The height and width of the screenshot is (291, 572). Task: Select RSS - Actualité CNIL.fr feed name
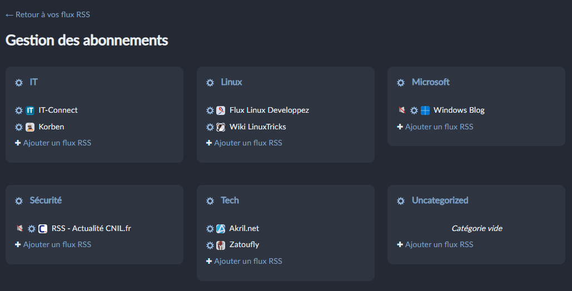[91, 228]
